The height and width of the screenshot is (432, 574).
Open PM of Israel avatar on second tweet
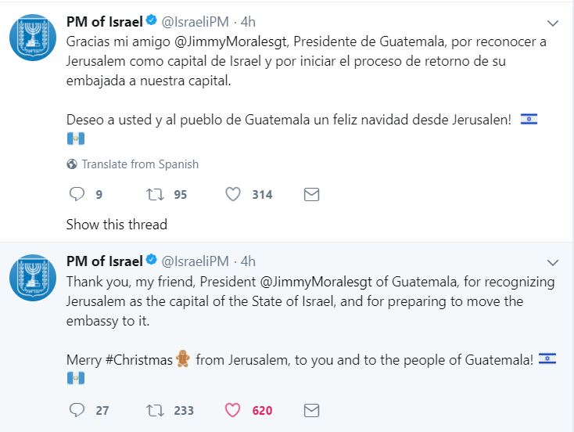coord(33,278)
